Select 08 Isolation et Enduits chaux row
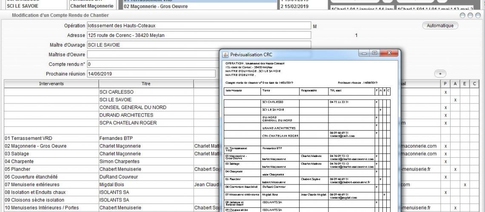 pyautogui.click(x=51, y=192)
